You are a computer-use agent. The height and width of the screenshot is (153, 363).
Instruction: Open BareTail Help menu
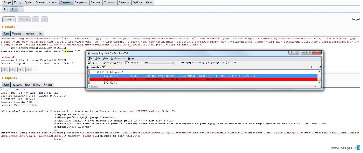pyautogui.click(x=131, y=59)
